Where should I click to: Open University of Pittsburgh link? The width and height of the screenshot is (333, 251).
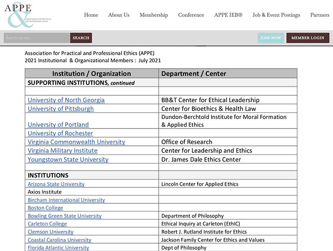point(61,109)
